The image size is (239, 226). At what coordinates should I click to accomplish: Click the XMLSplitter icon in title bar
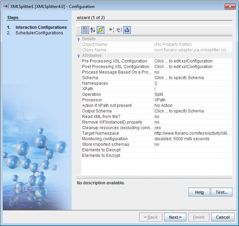coord(6,6)
